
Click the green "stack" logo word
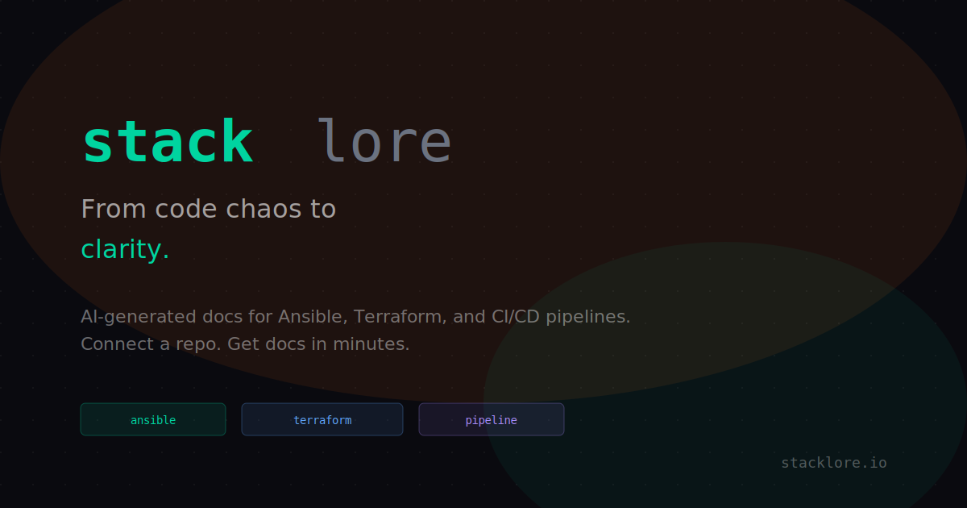pyautogui.click(x=168, y=143)
